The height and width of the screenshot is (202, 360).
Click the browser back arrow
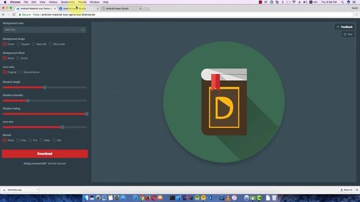coord(3,15)
